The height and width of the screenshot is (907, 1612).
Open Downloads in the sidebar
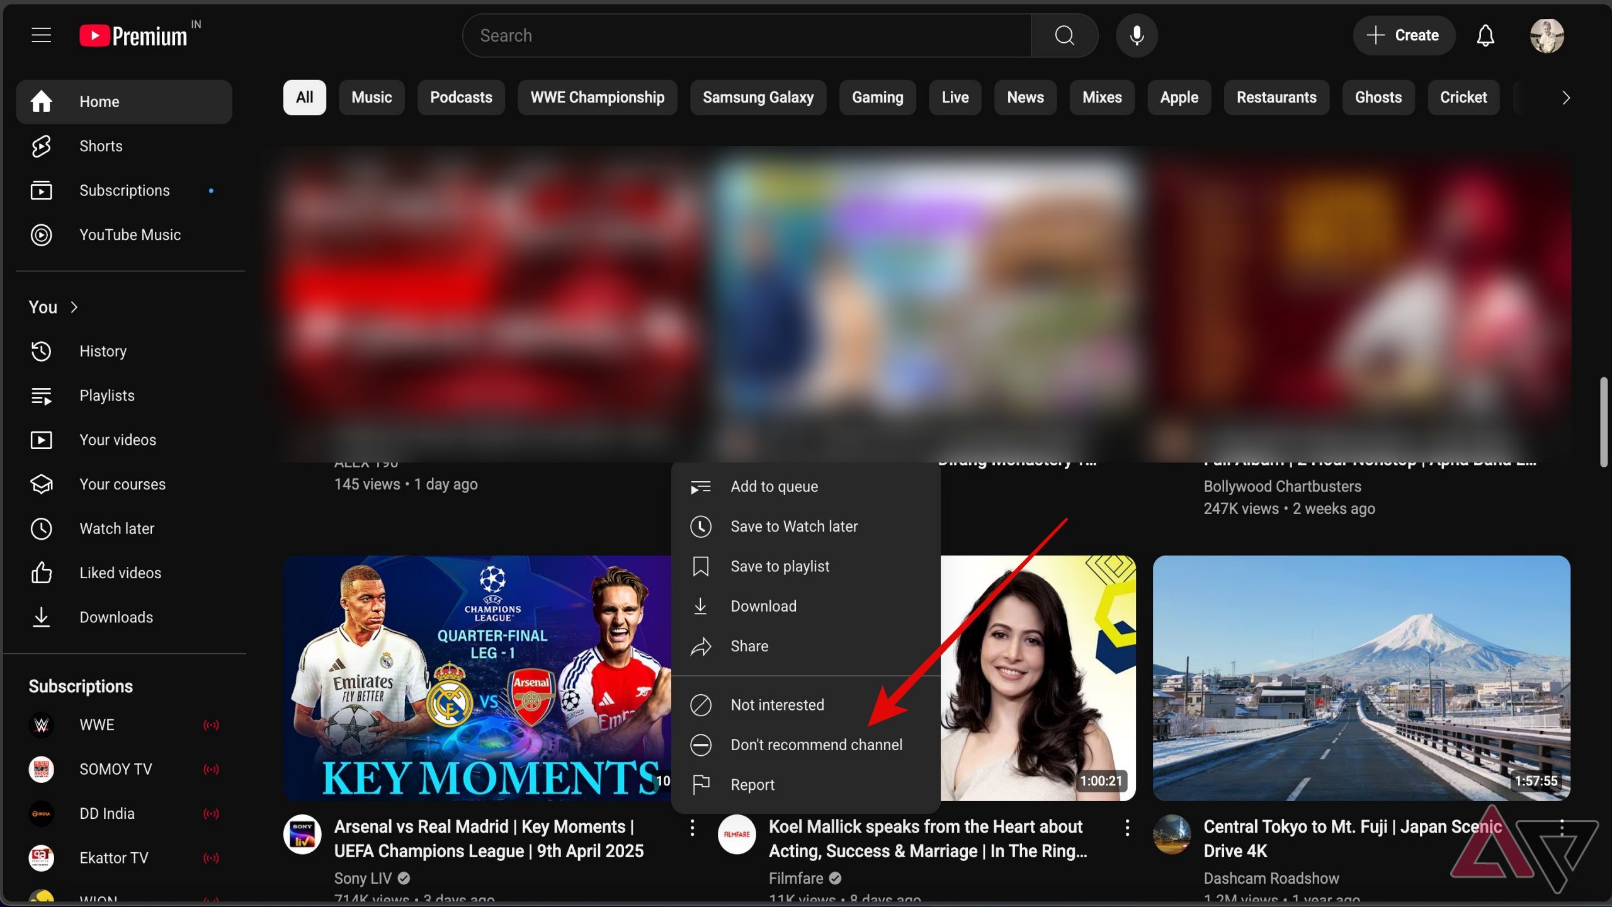124,617
